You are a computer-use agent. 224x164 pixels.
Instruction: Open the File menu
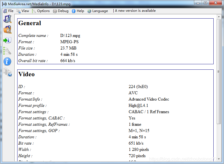[x=8, y=11]
